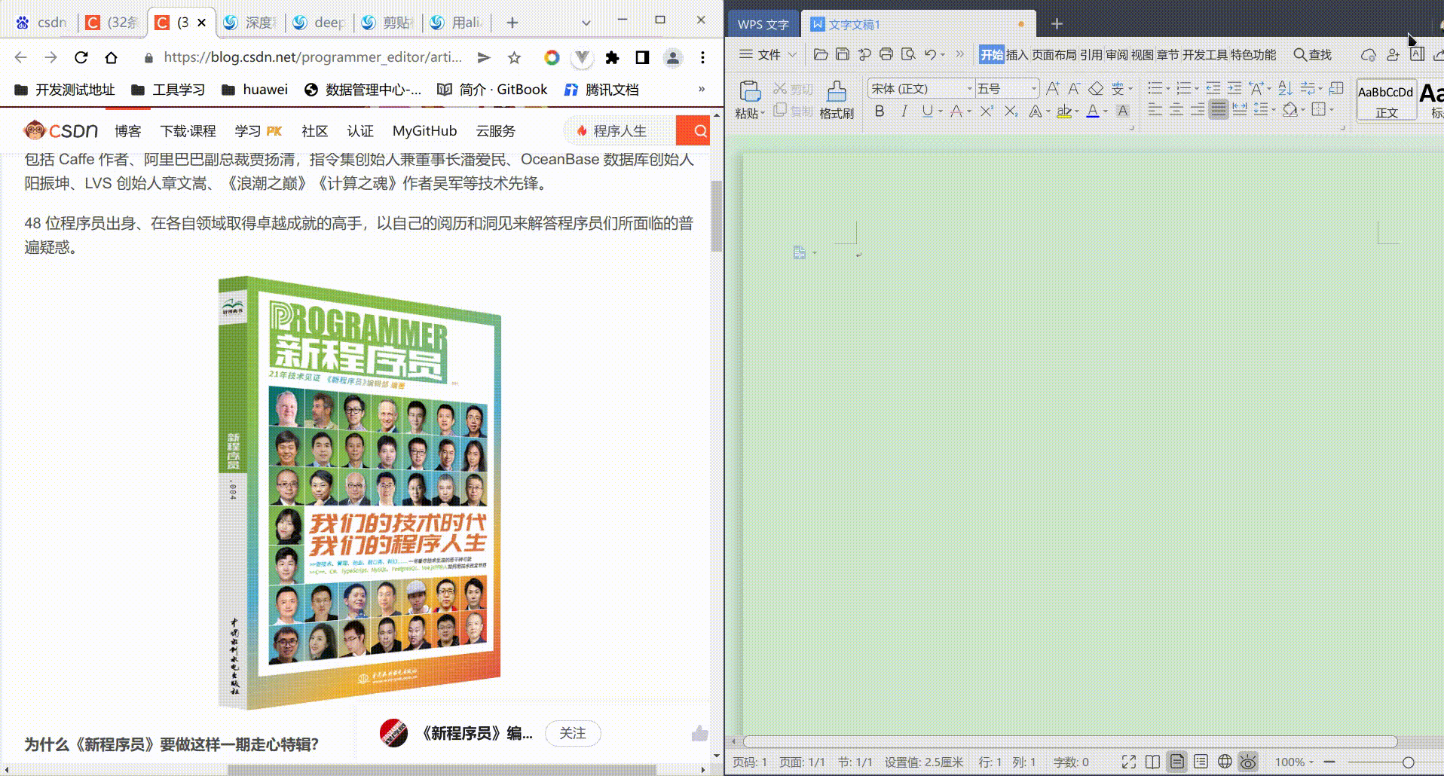The width and height of the screenshot is (1444, 776).
Task: Click the 关注 follow button
Action: 573,733
